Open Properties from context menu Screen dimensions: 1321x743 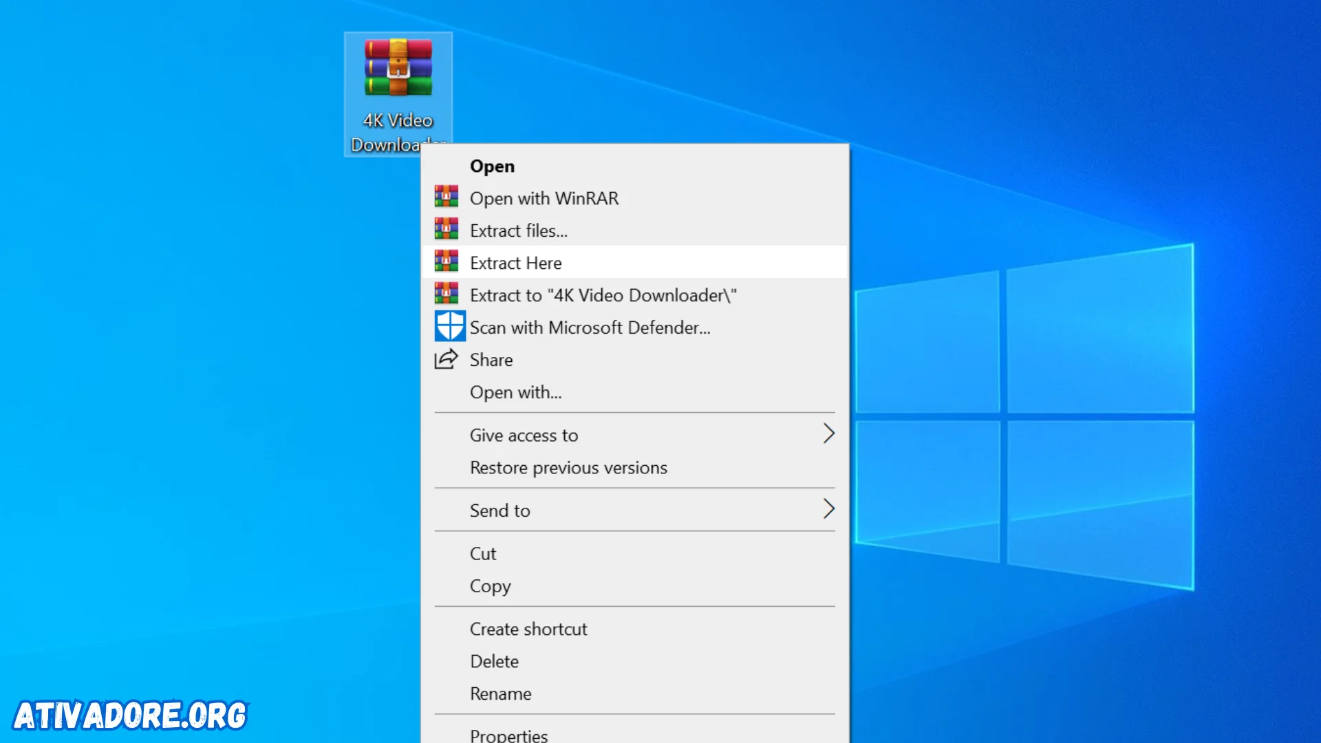[x=634, y=733]
